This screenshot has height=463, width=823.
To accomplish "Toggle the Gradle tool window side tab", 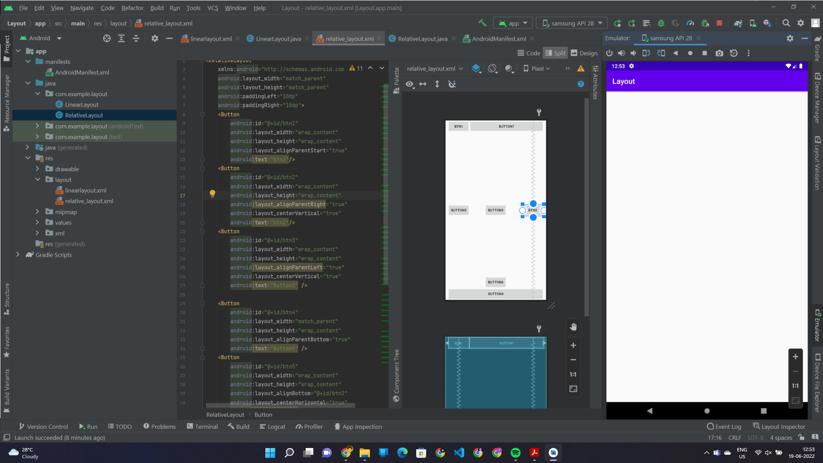I will tap(817, 48).
